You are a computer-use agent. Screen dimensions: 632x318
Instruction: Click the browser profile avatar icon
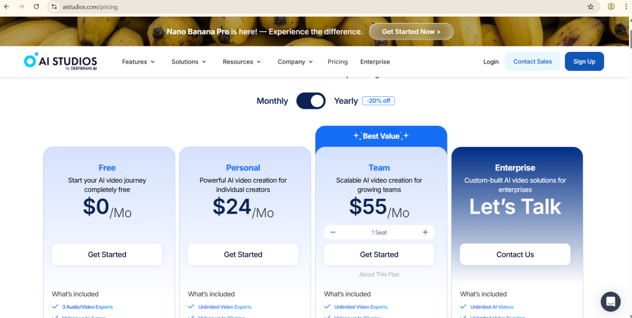(611, 7)
